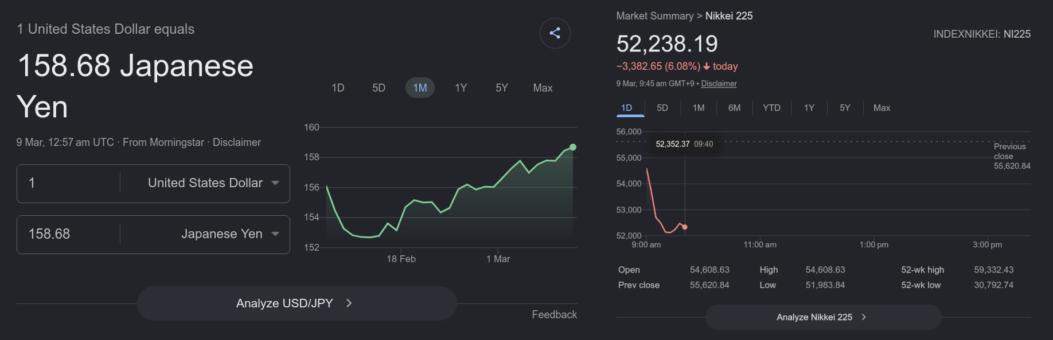Click the dollar amount input field

pos(69,183)
